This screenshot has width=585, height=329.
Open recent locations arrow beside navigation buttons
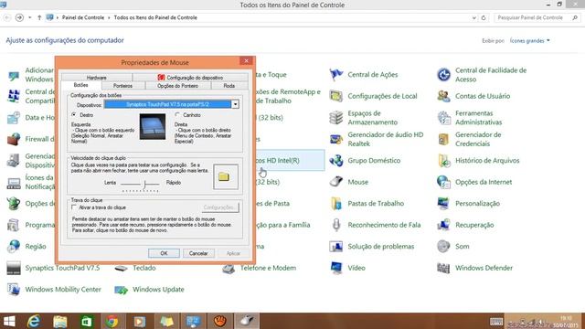pyautogui.click(x=30, y=17)
